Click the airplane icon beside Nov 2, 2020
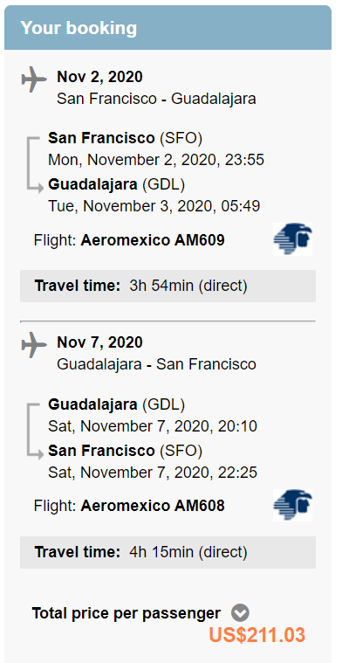The height and width of the screenshot is (663, 342). point(34,79)
